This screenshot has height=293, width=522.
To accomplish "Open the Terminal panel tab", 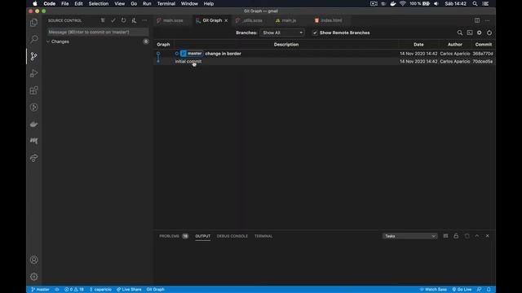I will point(263,236).
